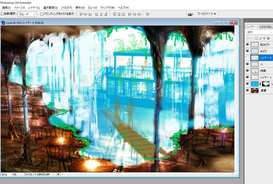Screen dimensions: 273x184
Task: Hide the 人 layer
Action: pyautogui.click(x=248, y=64)
